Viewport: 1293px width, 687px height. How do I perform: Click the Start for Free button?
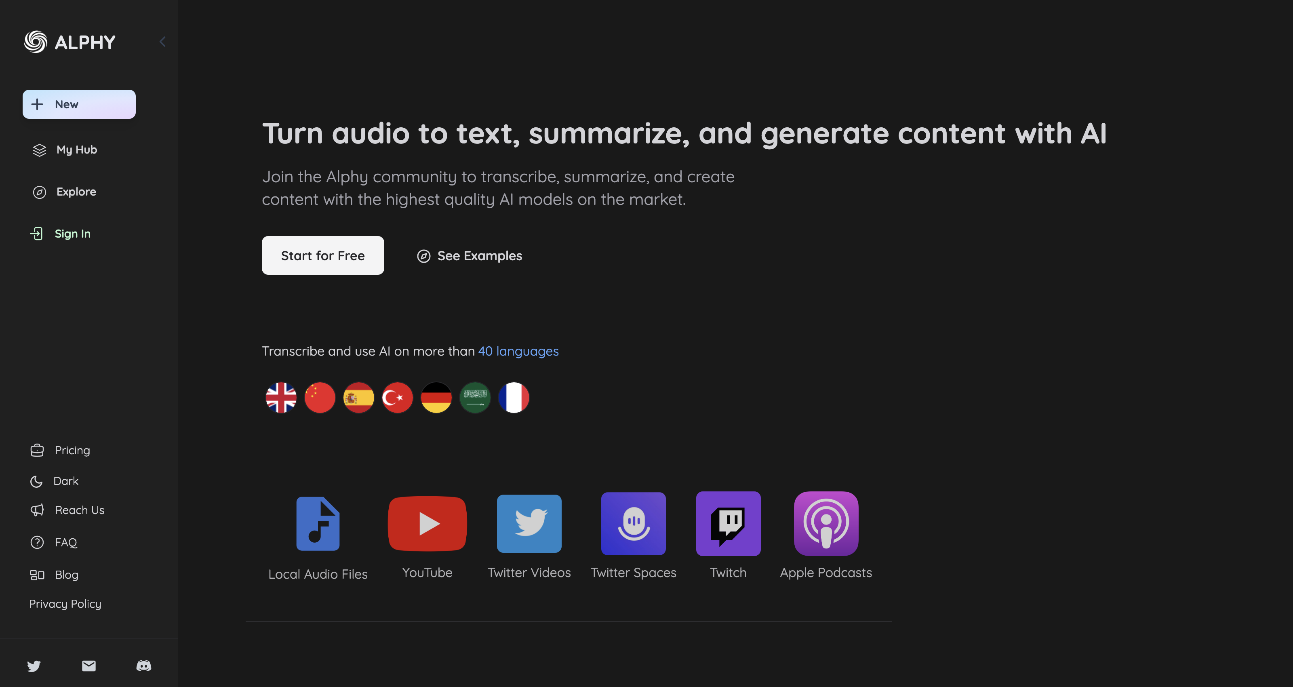pyautogui.click(x=323, y=256)
